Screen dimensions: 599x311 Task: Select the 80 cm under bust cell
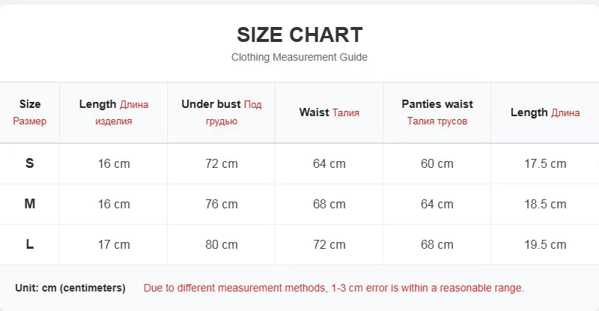coord(222,245)
